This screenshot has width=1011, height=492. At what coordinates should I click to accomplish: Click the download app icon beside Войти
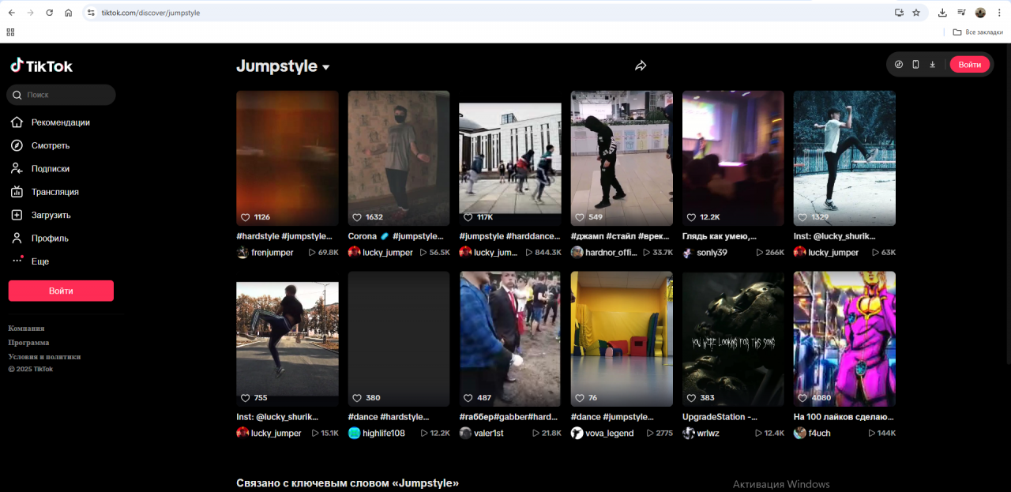[x=932, y=65]
